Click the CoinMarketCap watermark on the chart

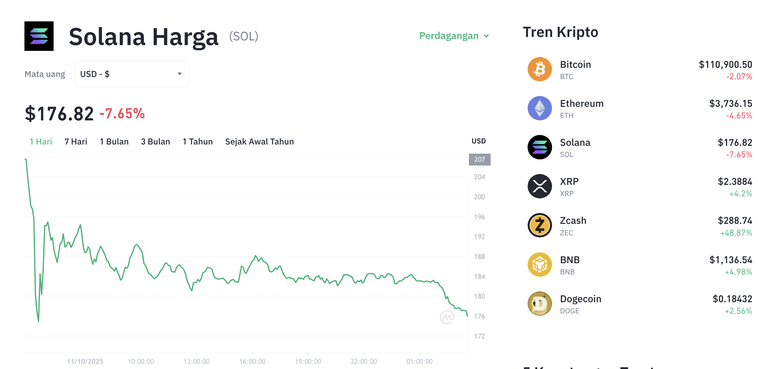tap(447, 317)
